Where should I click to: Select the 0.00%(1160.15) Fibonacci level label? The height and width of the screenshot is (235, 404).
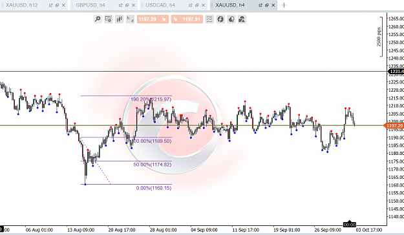coord(154,188)
